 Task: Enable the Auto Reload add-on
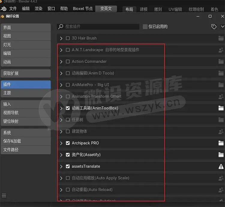point(67,190)
